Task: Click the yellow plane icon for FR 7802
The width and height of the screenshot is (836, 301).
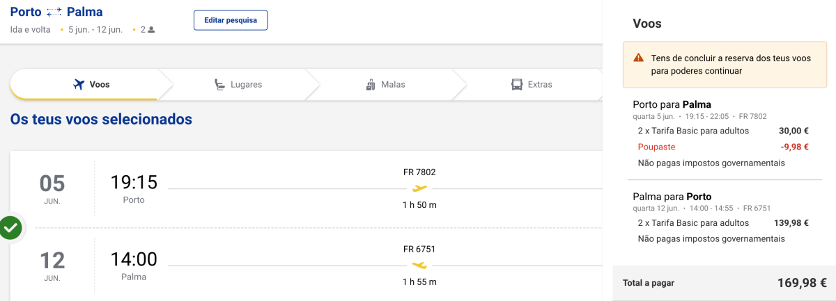Action: coord(419,188)
